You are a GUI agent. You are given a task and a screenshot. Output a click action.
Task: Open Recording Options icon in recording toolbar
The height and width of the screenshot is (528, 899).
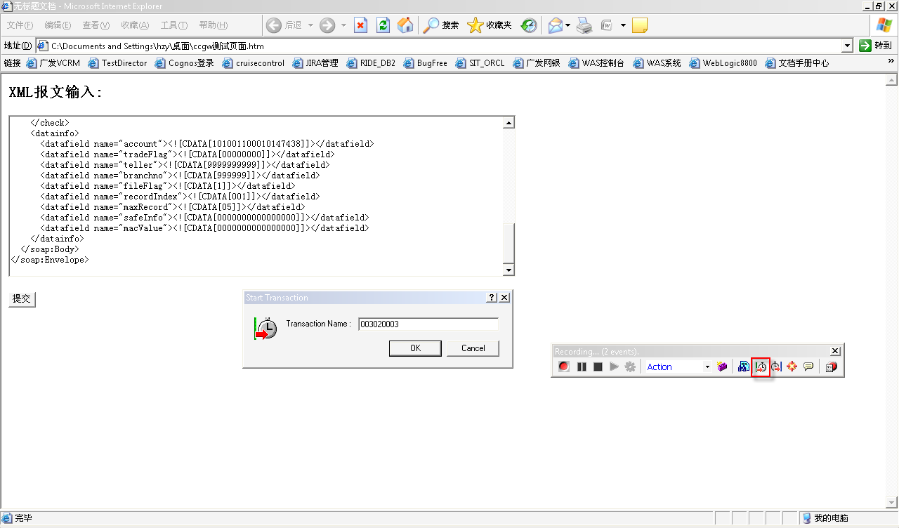pyautogui.click(x=831, y=367)
